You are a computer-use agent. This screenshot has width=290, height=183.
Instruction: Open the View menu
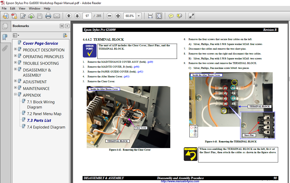[x=22, y=8]
